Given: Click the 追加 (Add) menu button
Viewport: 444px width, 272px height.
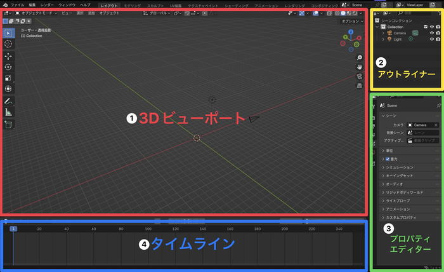Looking at the screenshot, I should tap(92, 12).
